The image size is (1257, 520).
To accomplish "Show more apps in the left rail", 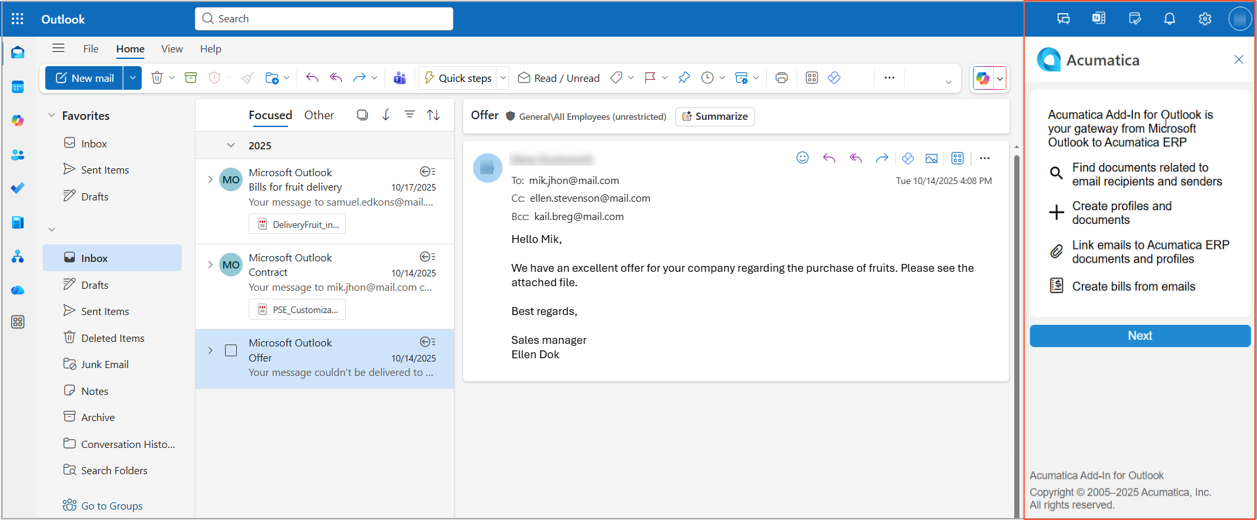I will (x=18, y=322).
